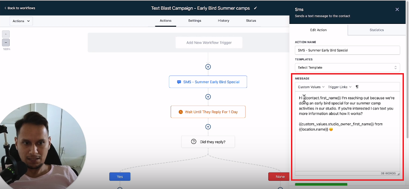Click the 38 WORDS counter
This screenshot has height=189, width=409.
coord(388,173)
